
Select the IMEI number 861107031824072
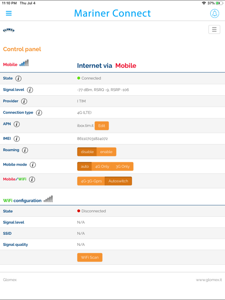(93, 139)
